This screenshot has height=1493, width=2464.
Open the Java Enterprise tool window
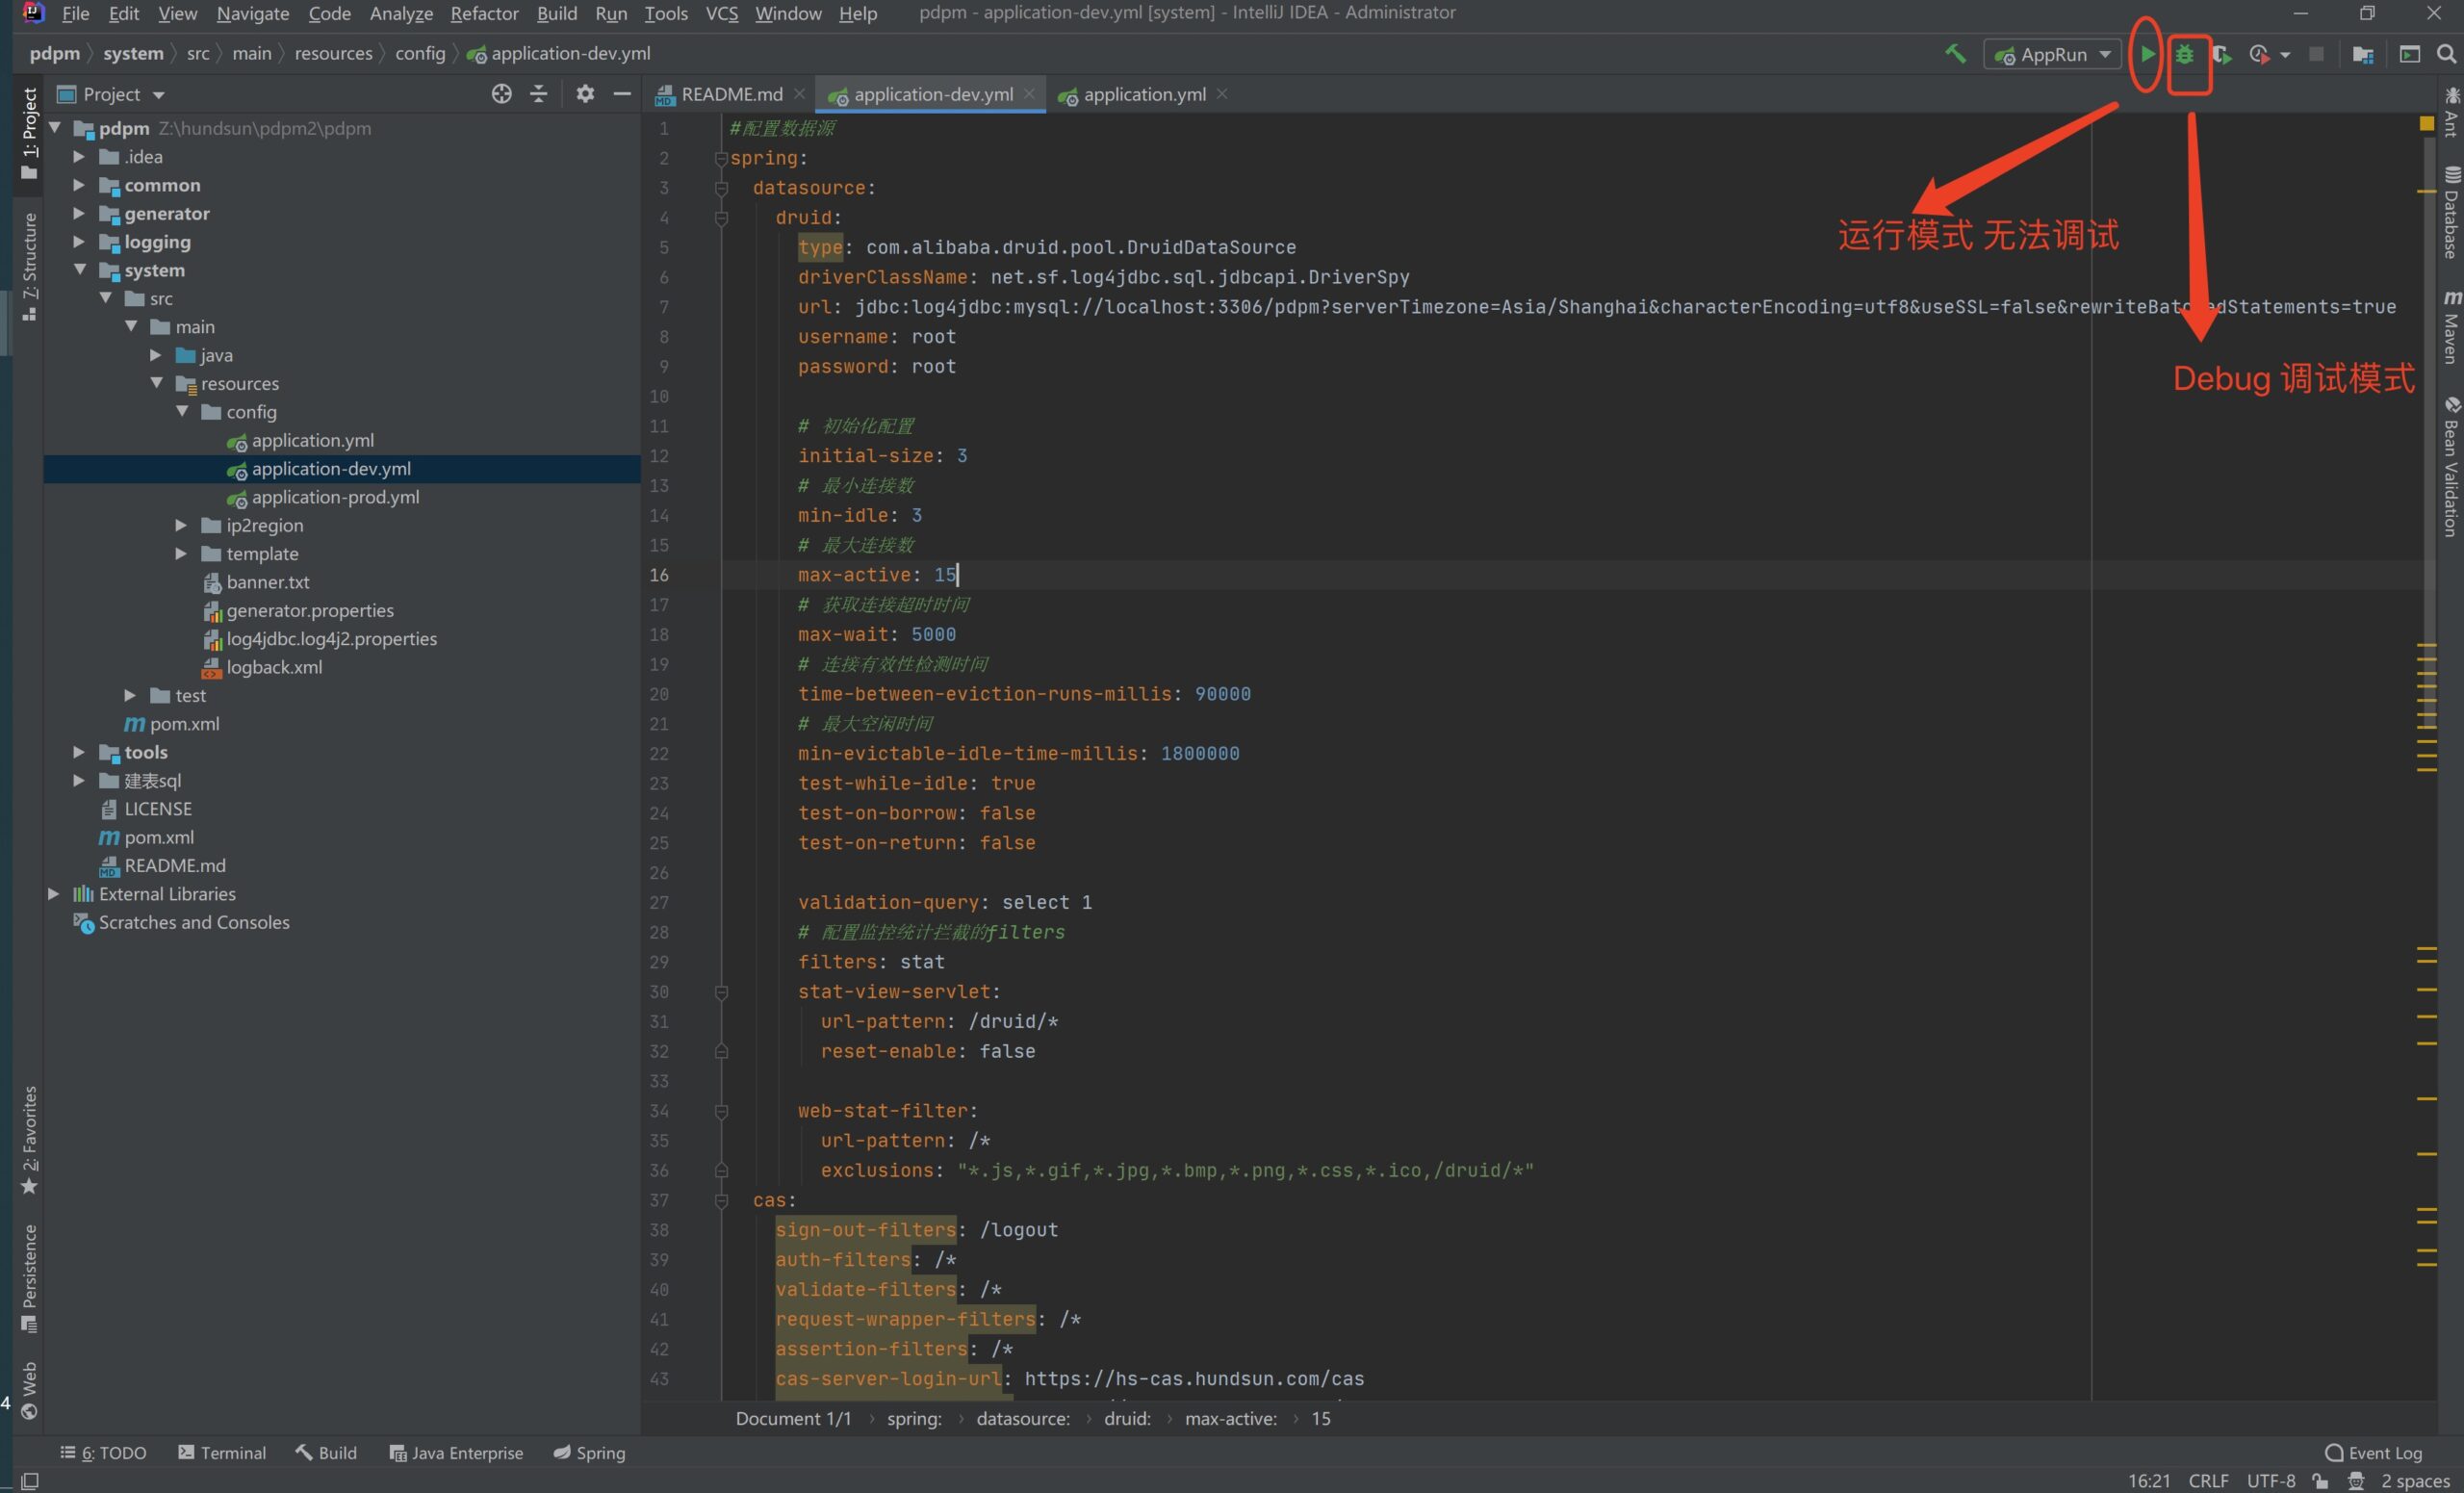pyautogui.click(x=456, y=1453)
